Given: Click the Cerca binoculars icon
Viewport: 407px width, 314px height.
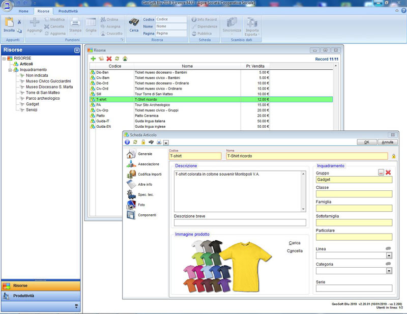Looking at the screenshot, I should click(x=134, y=23).
